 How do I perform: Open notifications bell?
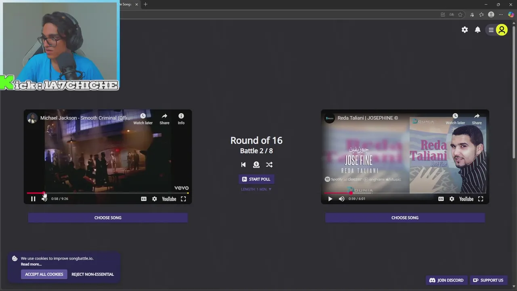(477, 30)
